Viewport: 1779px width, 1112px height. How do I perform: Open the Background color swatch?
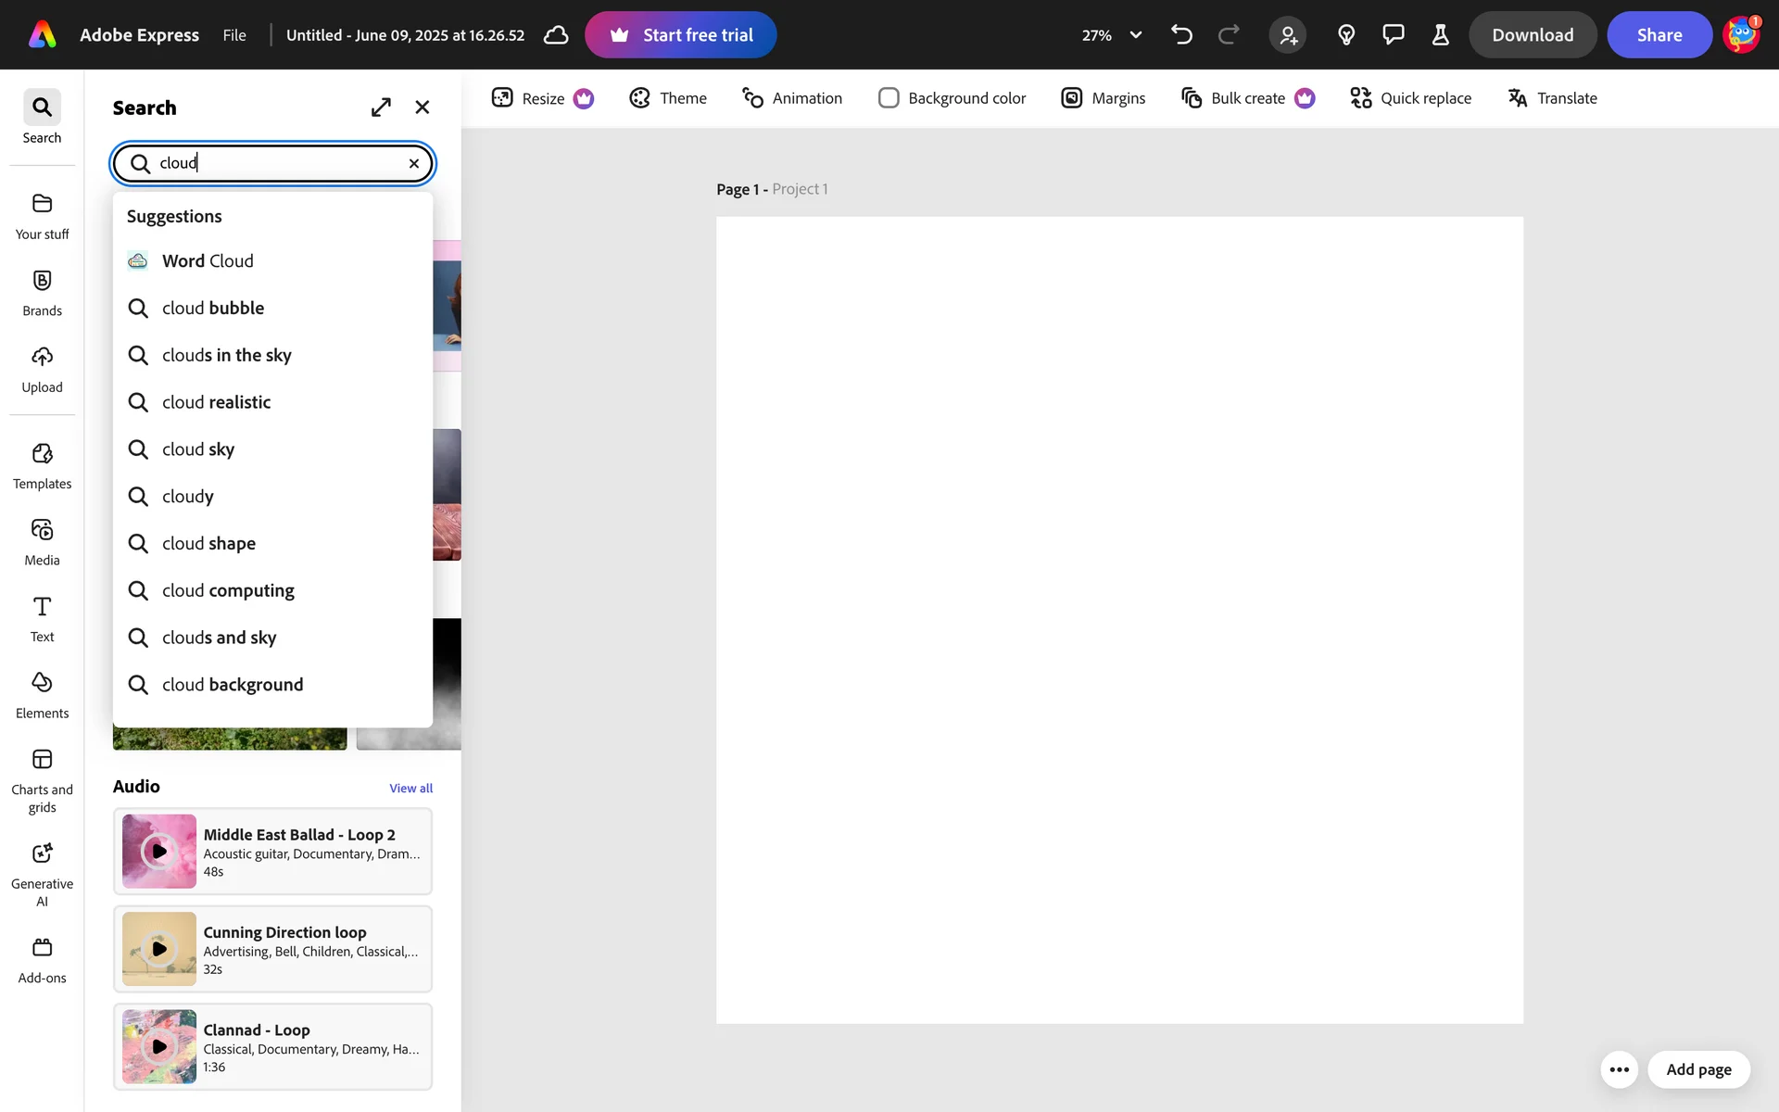coord(889,98)
